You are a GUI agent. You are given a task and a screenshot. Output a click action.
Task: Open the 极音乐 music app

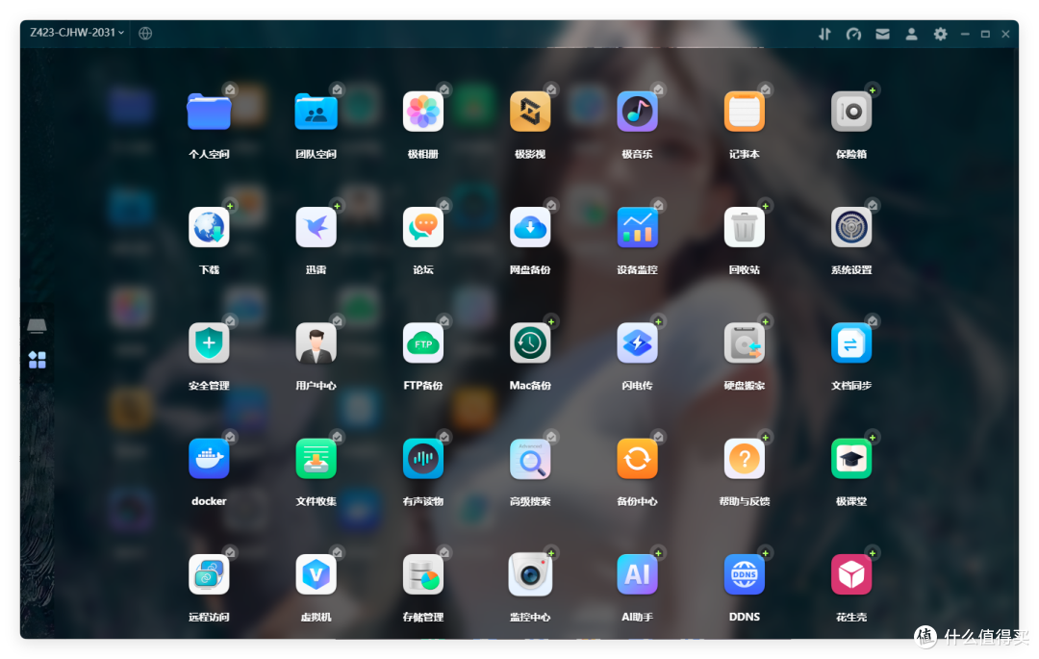point(638,112)
